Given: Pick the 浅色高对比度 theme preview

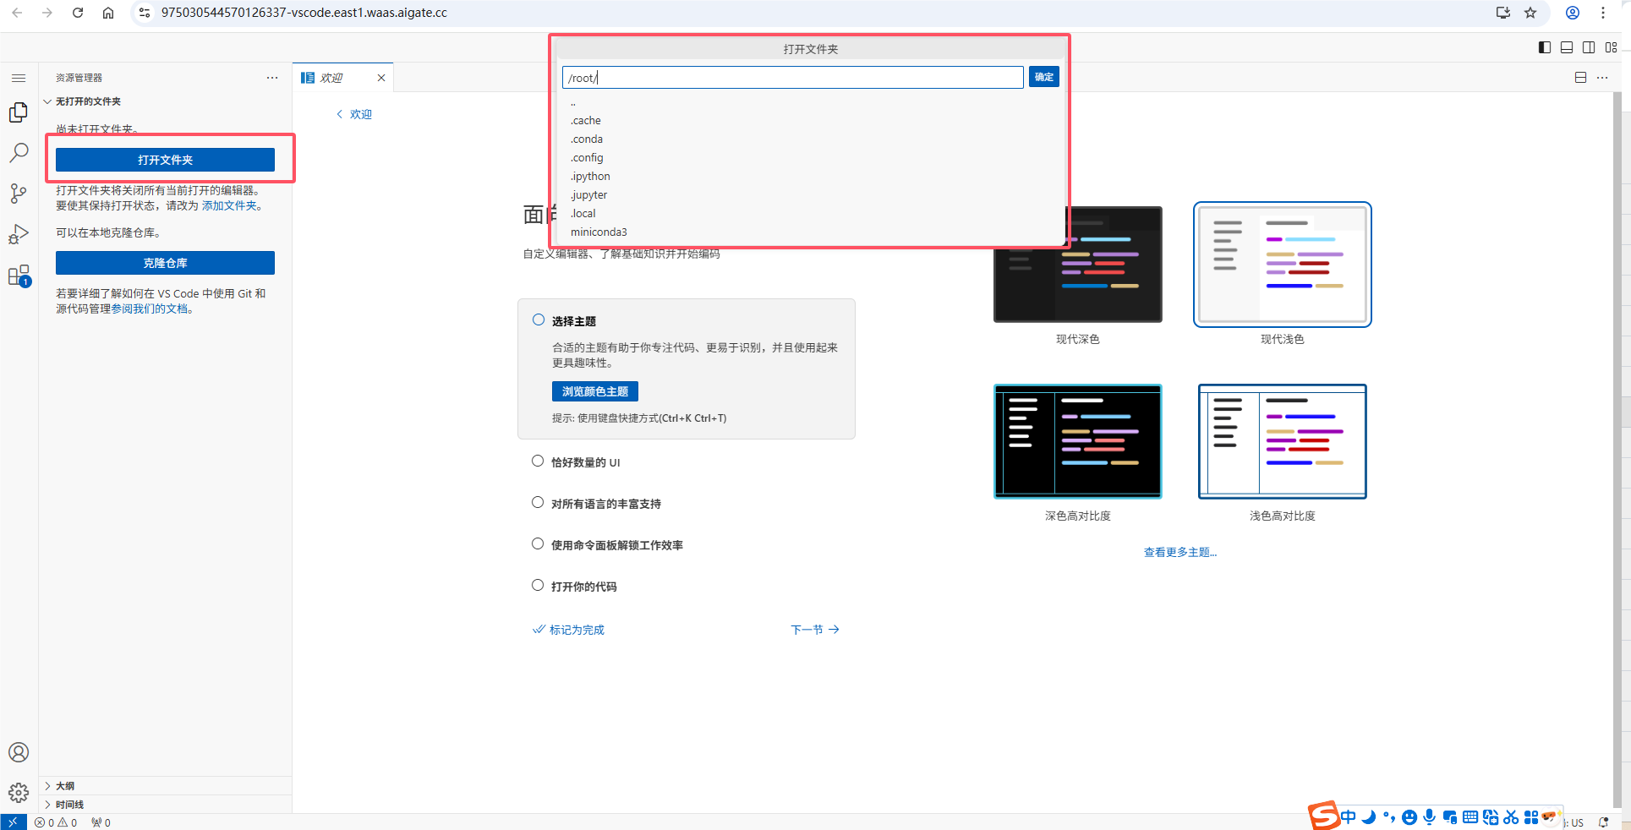Looking at the screenshot, I should [1282, 442].
